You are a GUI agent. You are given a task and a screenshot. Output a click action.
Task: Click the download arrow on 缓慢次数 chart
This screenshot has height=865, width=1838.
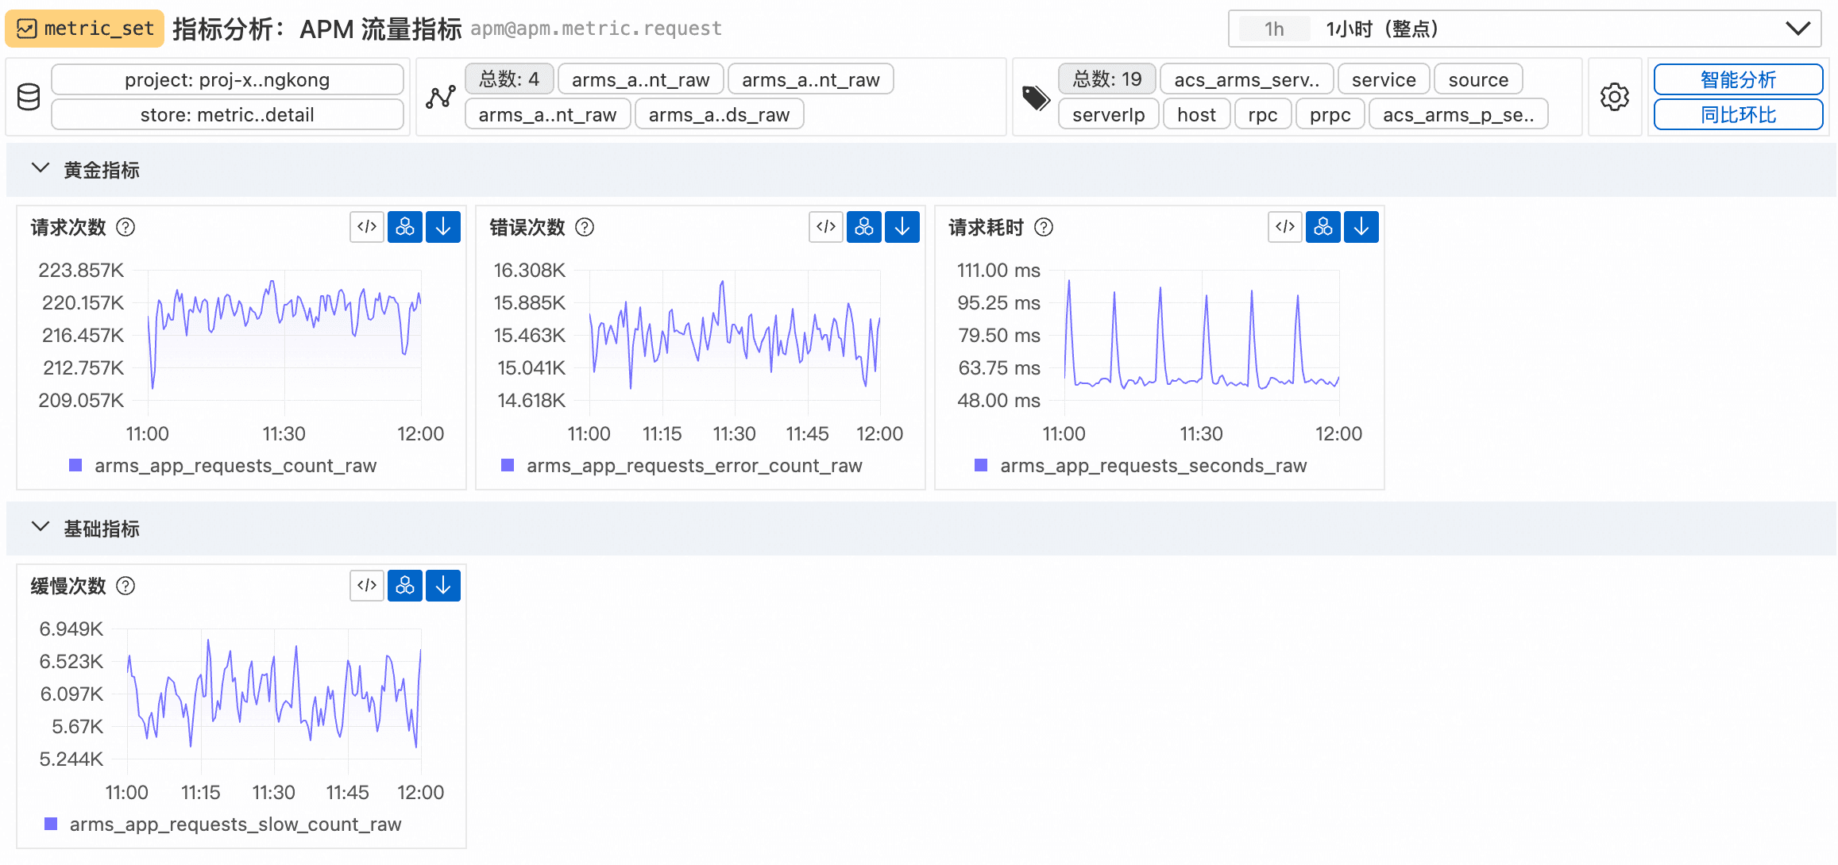(x=443, y=586)
